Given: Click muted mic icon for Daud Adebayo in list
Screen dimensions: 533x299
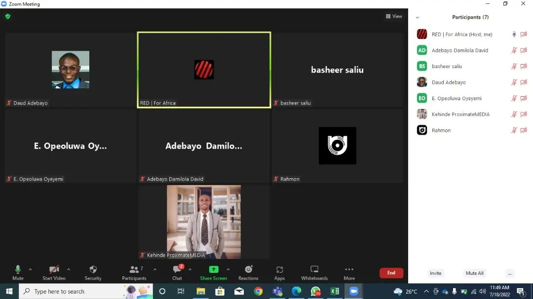Looking at the screenshot, I should coord(514,82).
